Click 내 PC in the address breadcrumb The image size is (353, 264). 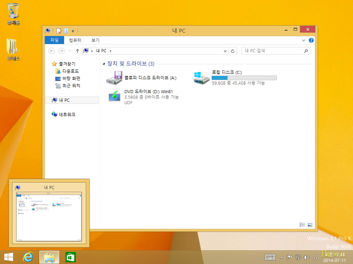[x=101, y=51]
